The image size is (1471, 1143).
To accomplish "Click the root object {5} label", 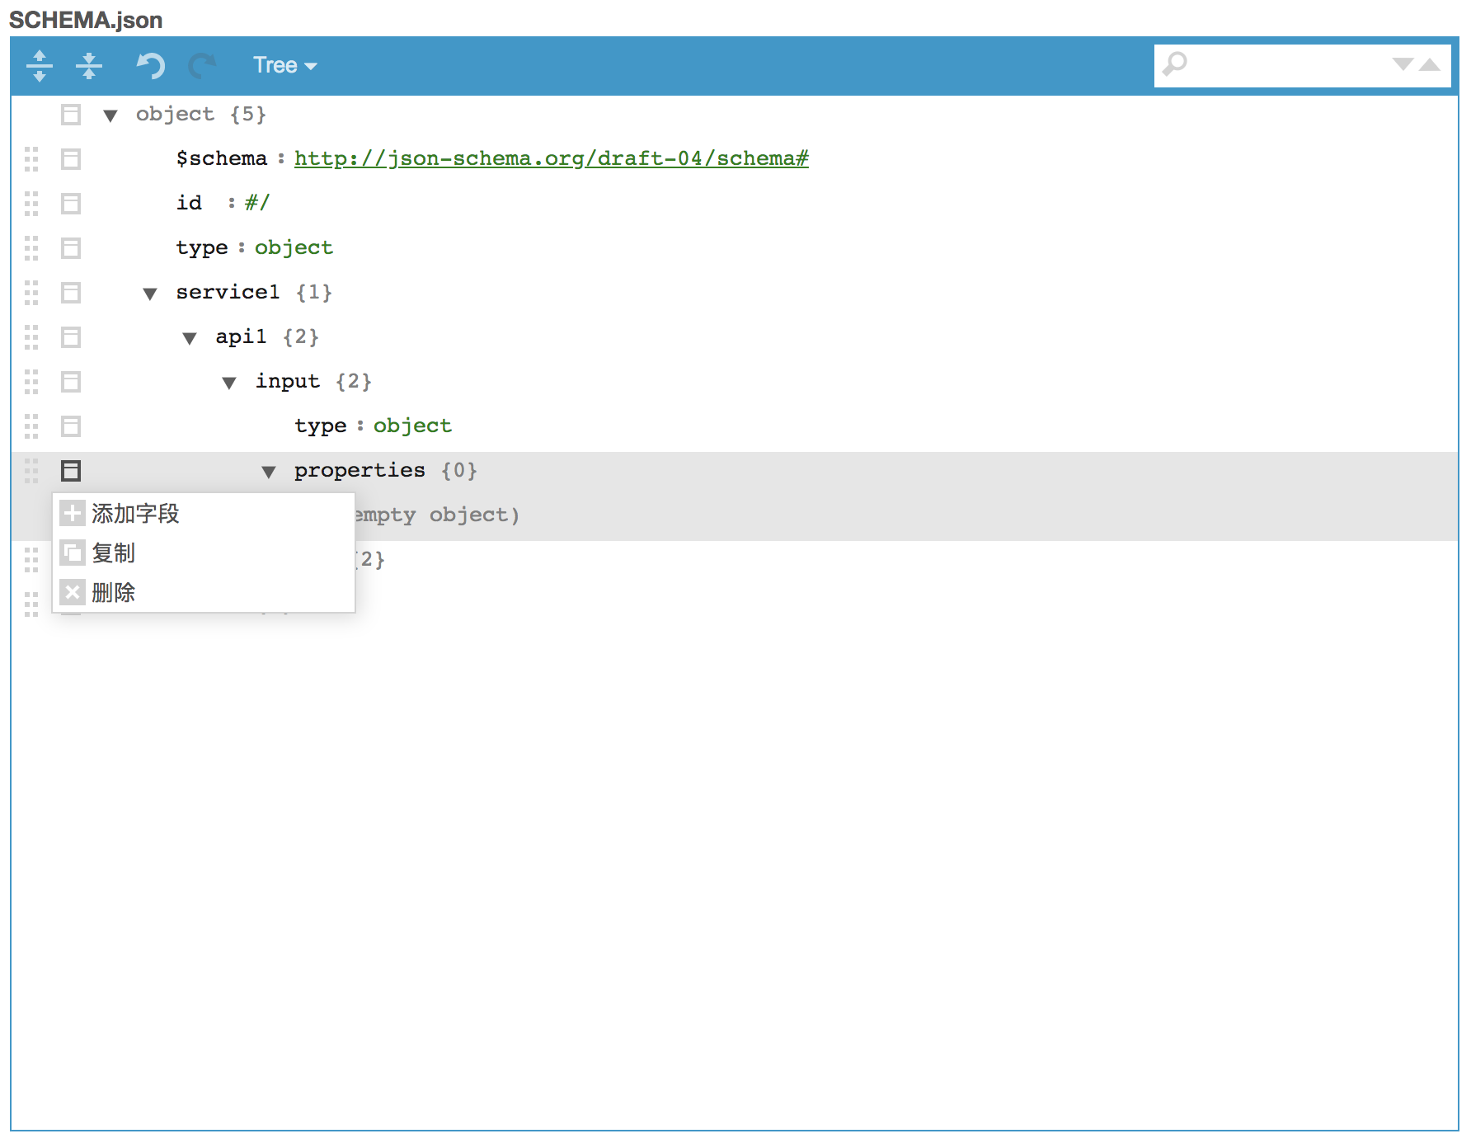I will coord(201,114).
